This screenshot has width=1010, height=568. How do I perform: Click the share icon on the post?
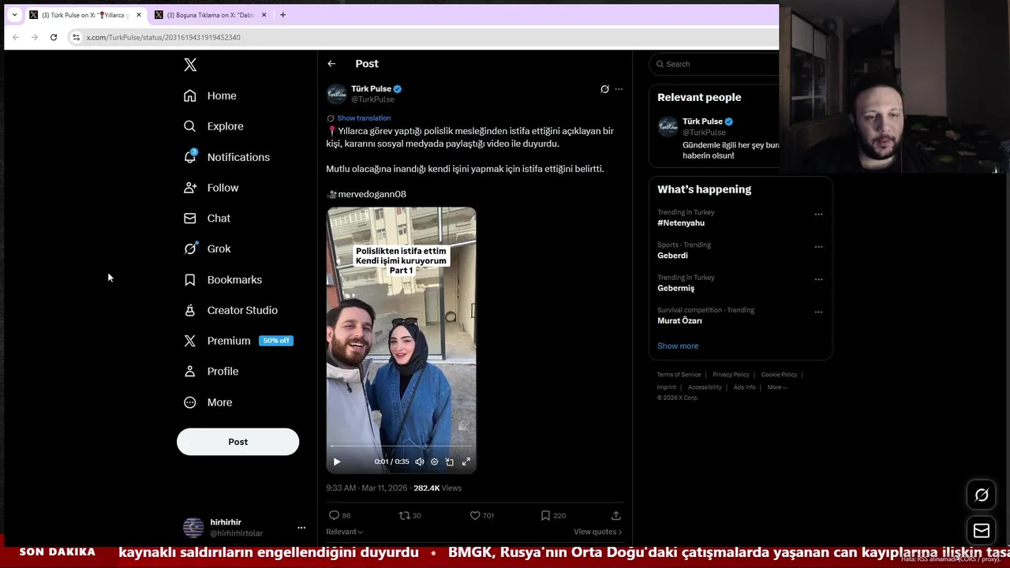coord(616,515)
